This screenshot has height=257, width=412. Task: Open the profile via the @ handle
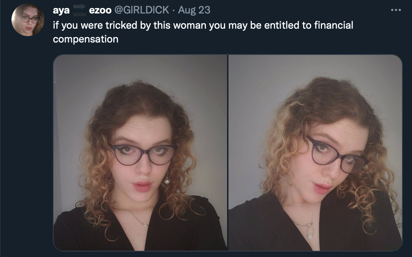point(142,10)
